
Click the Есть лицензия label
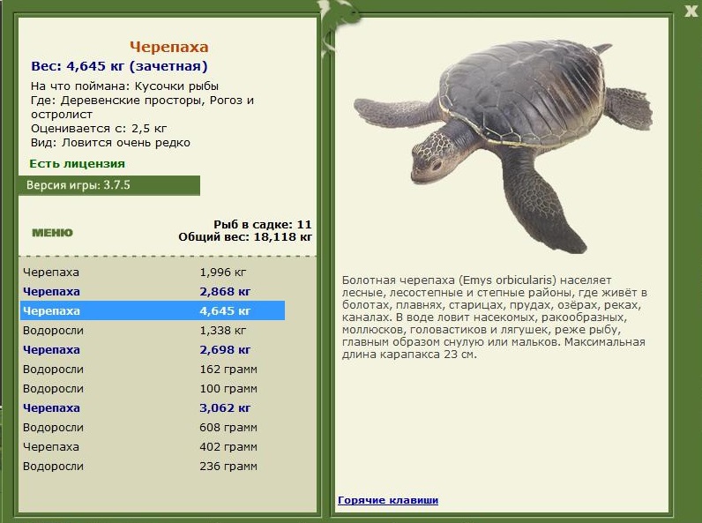pos(77,163)
